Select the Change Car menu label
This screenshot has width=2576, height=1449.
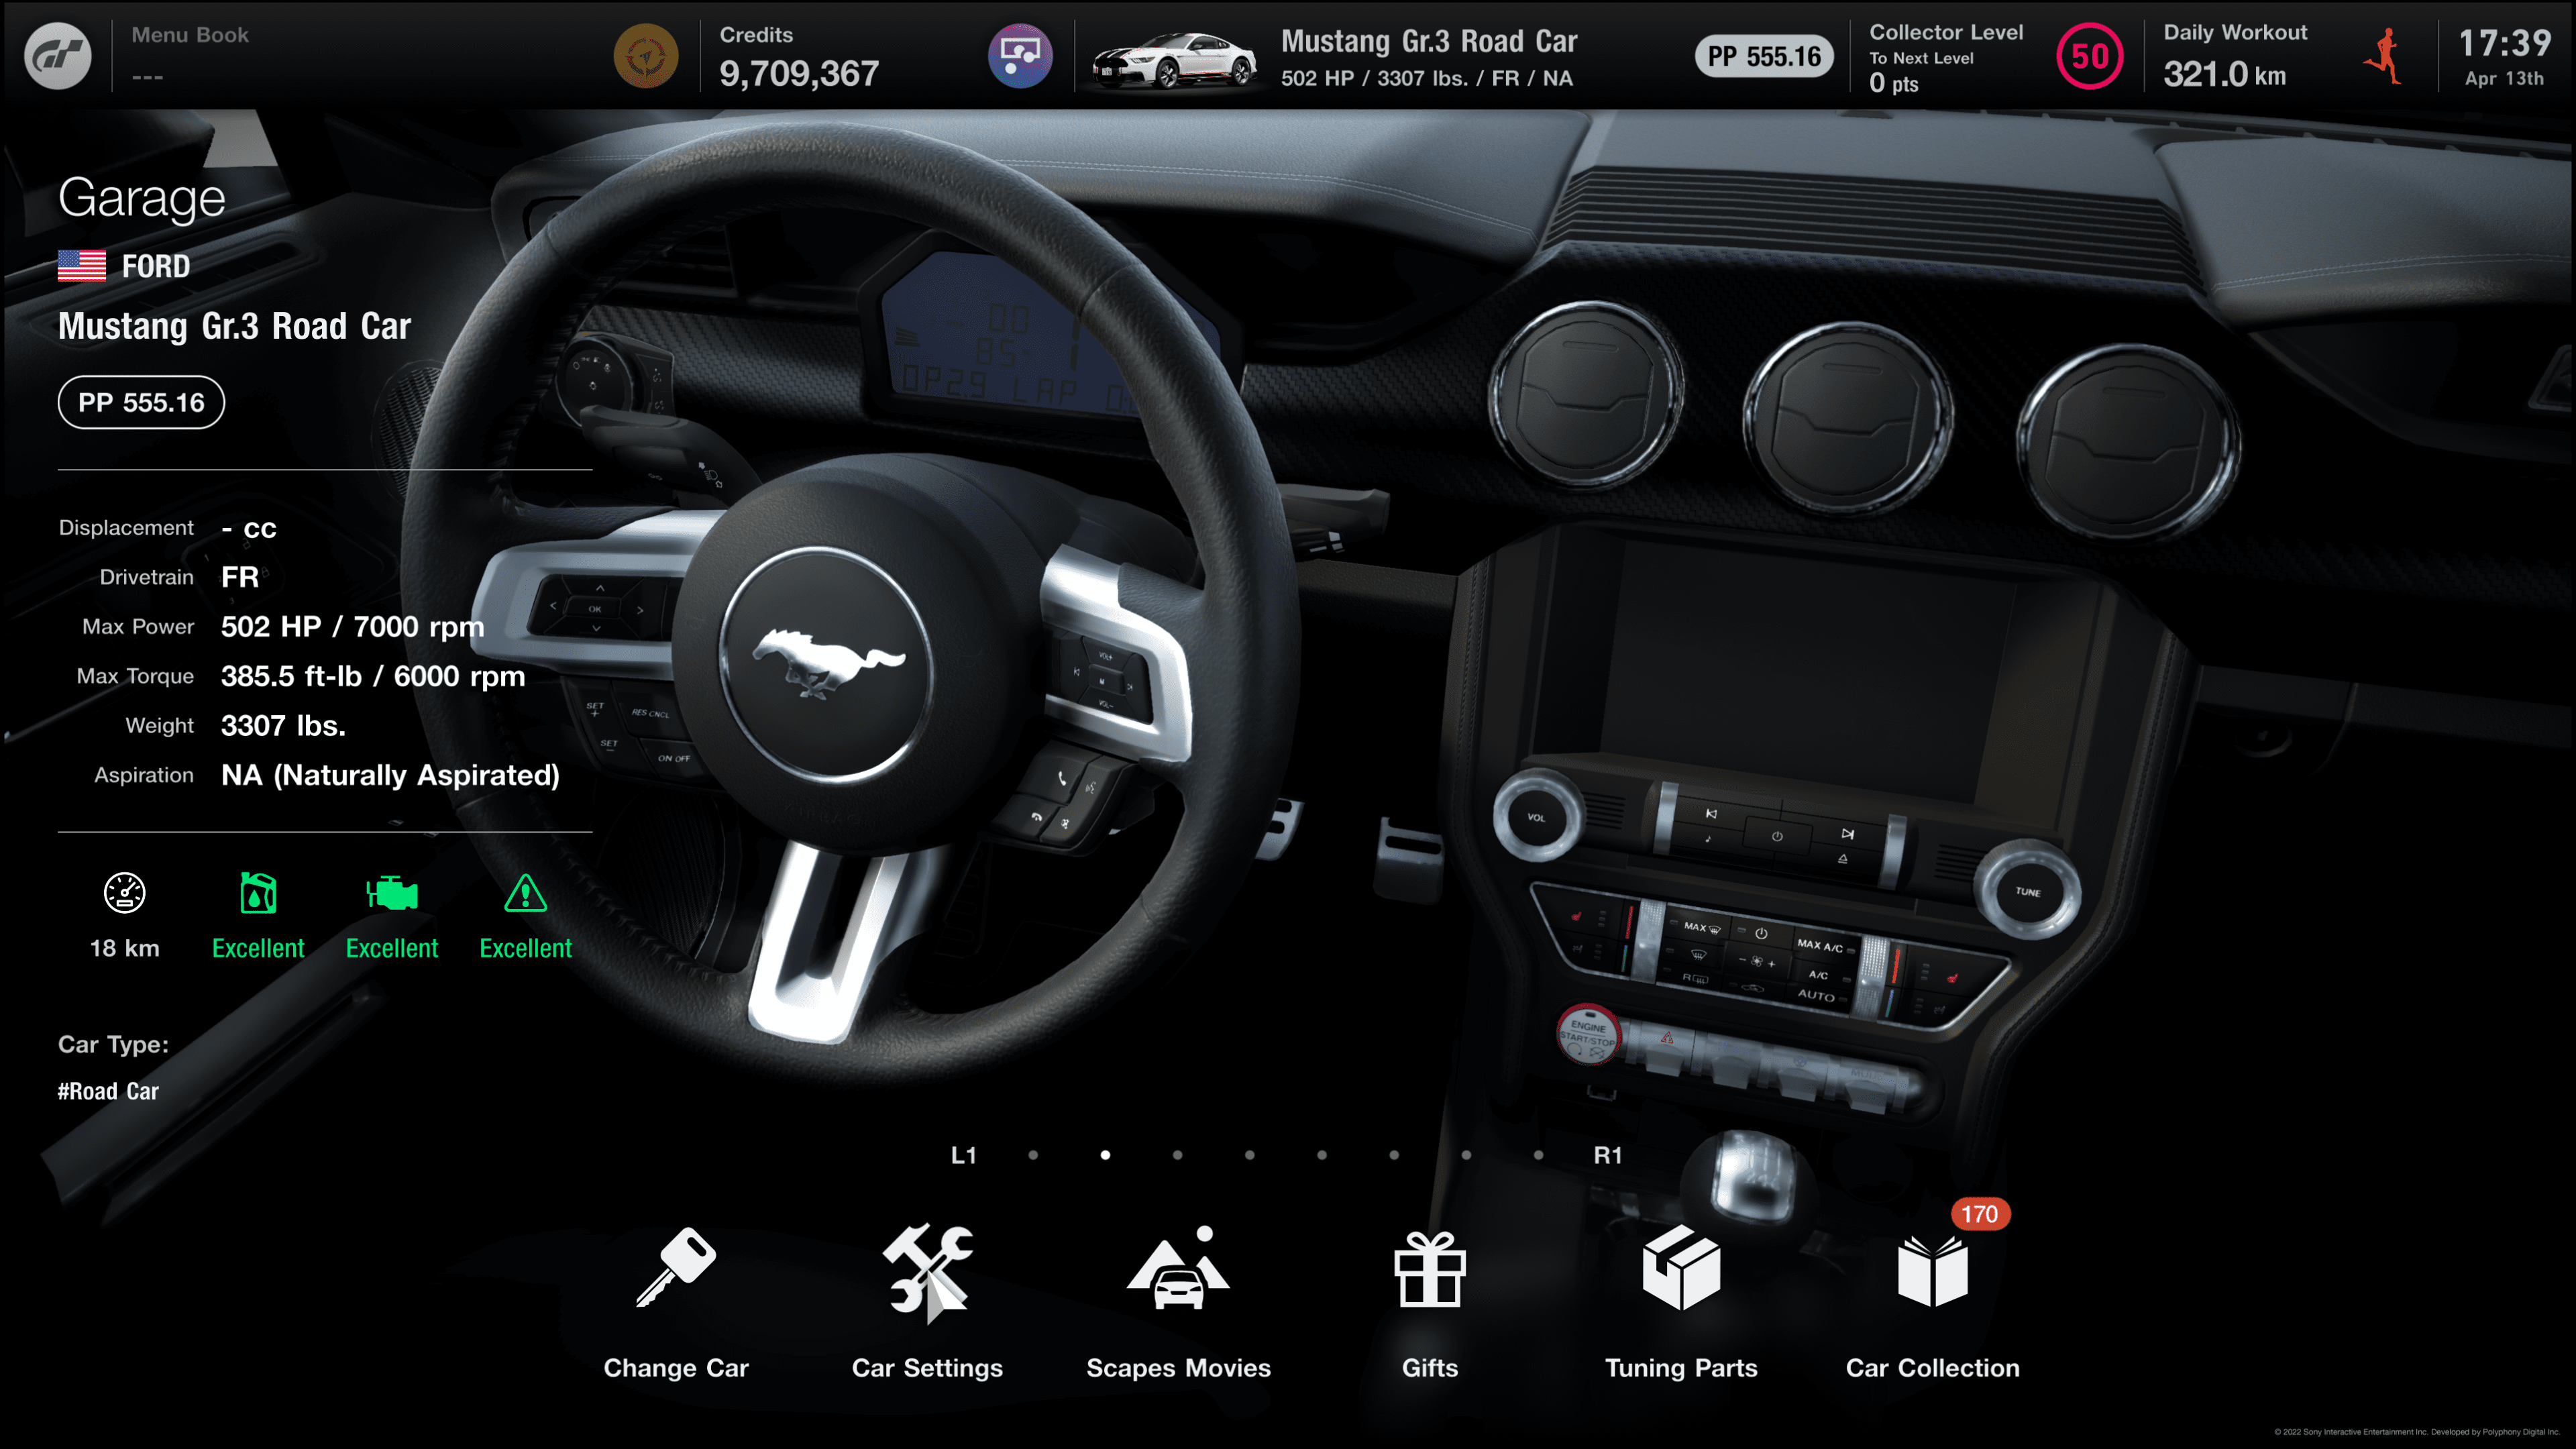pos(676,1368)
